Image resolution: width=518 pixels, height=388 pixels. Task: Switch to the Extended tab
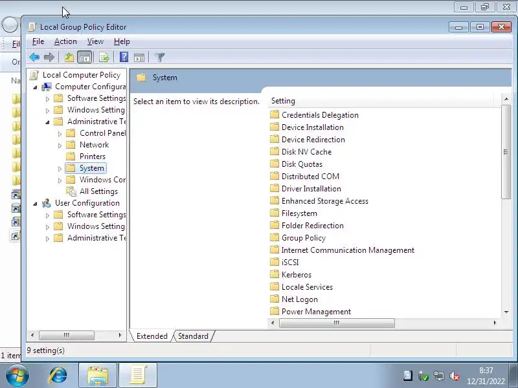coord(152,336)
